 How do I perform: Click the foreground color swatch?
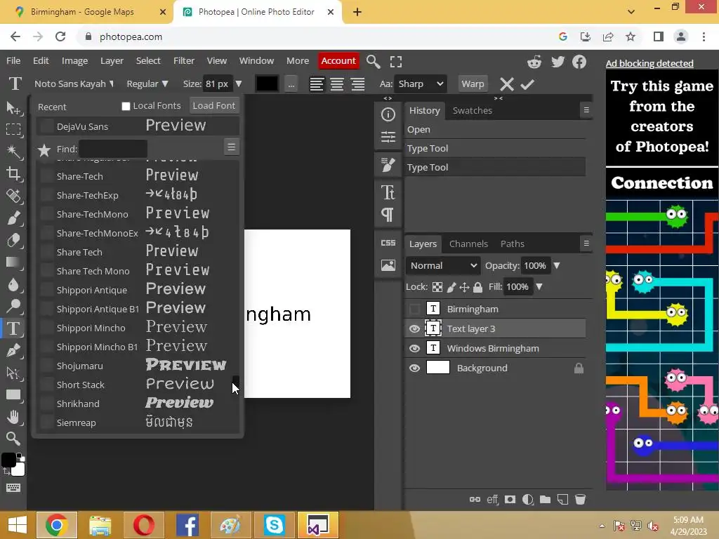point(8,460)
